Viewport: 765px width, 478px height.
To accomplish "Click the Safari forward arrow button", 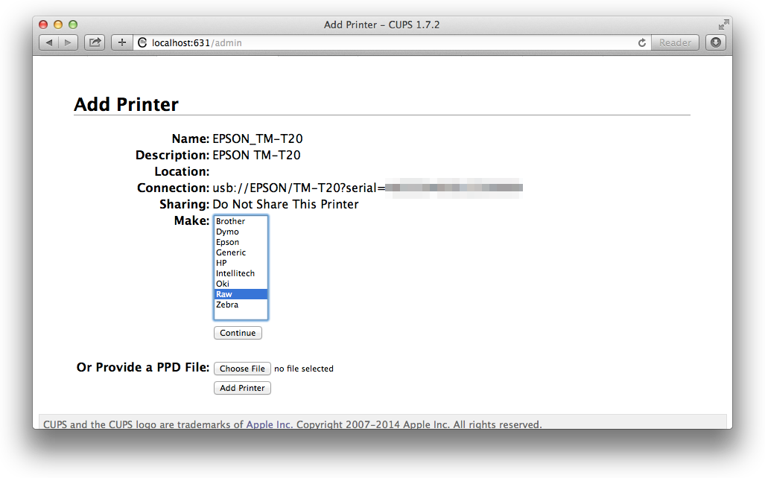I will [x=68, y=43].
